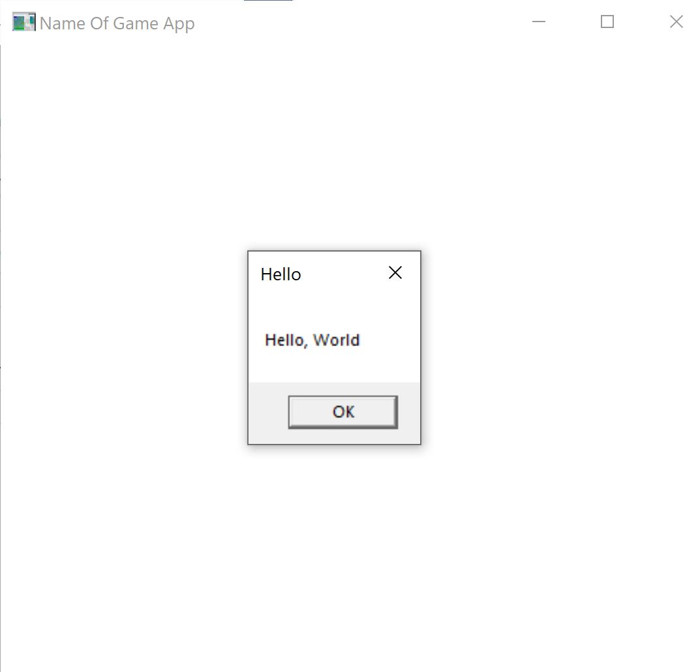Click the Name Of Game App title bar text

(x=116, y=23)
